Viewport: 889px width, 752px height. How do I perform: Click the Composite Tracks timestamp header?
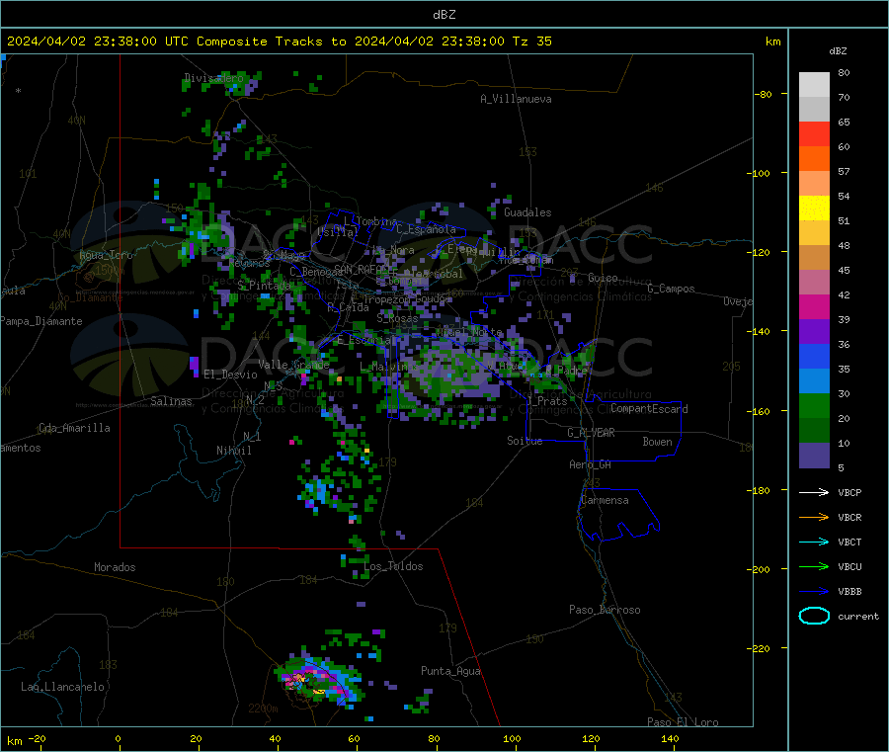[279, 42]
